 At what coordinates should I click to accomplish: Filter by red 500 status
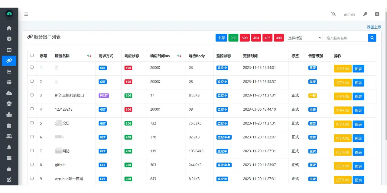(x=245, y=38)
